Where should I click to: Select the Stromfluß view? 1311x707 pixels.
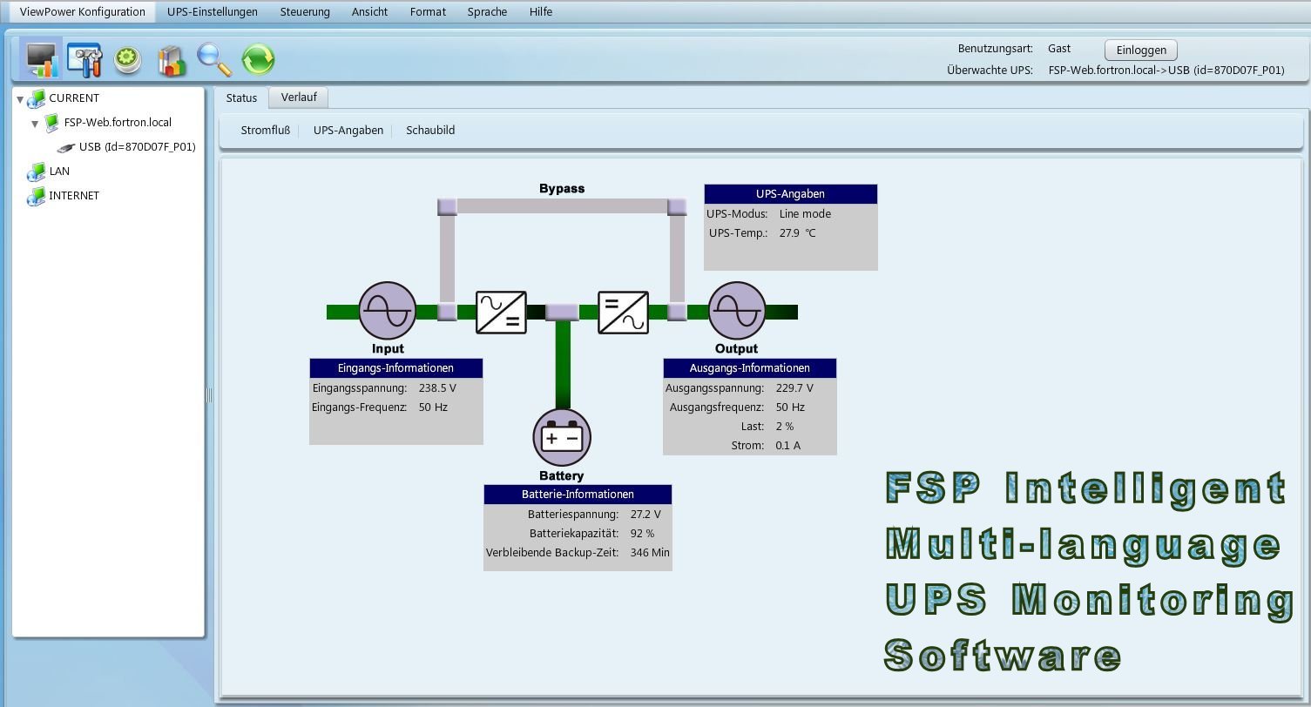pyautogui.click(x=266, y=131)
